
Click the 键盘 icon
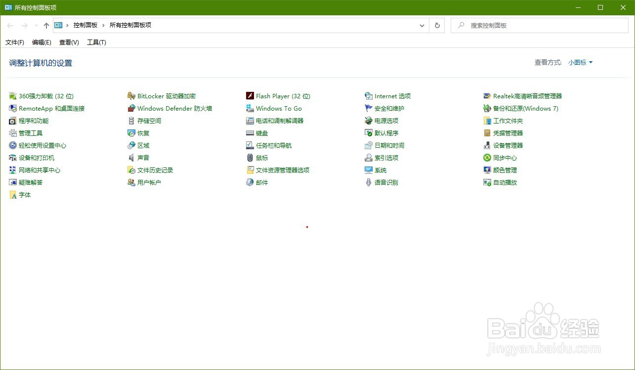tap(250, 133)
